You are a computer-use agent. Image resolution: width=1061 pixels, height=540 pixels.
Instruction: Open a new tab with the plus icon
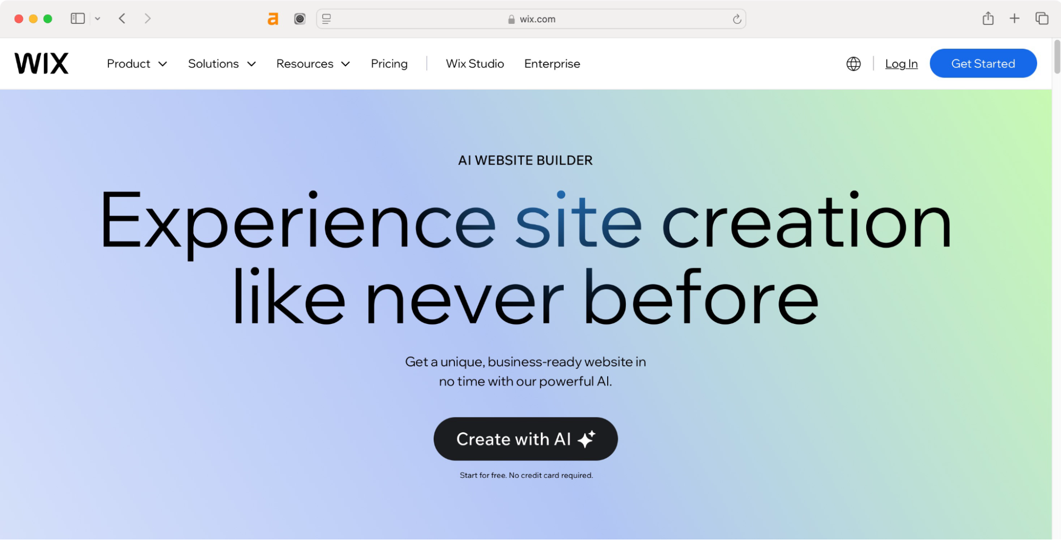pos(1014,18)
